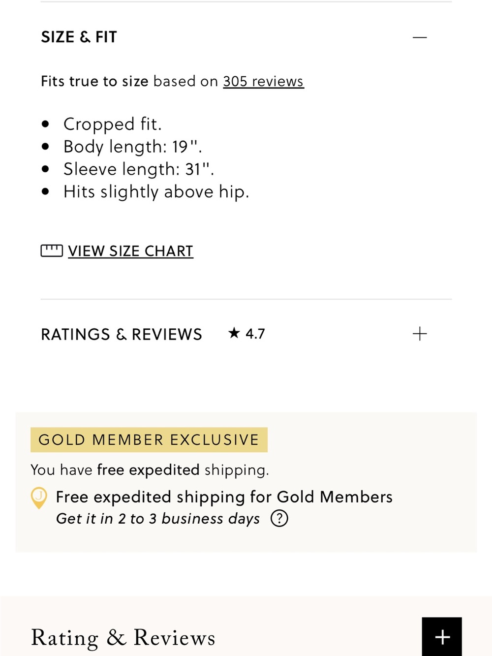Click 'Get it in 2 to 3 business days'
Screen dimensions: 492x656
pyautogui.click(x=158, y=519)
